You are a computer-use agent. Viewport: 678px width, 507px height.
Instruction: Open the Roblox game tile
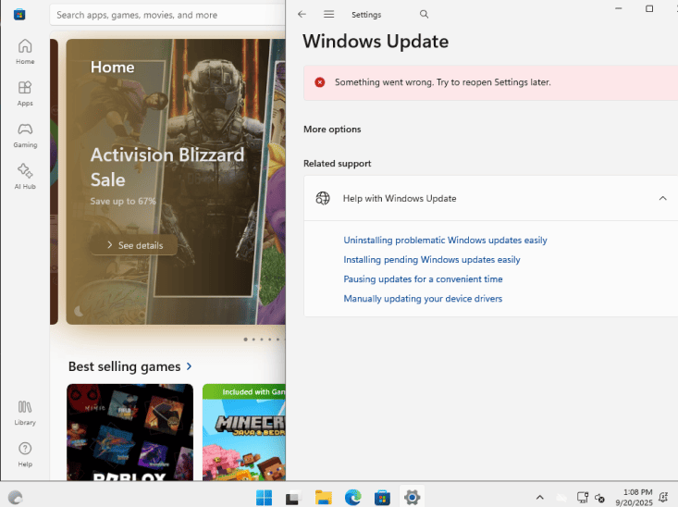pyautogui.click(x=130, y=432)
